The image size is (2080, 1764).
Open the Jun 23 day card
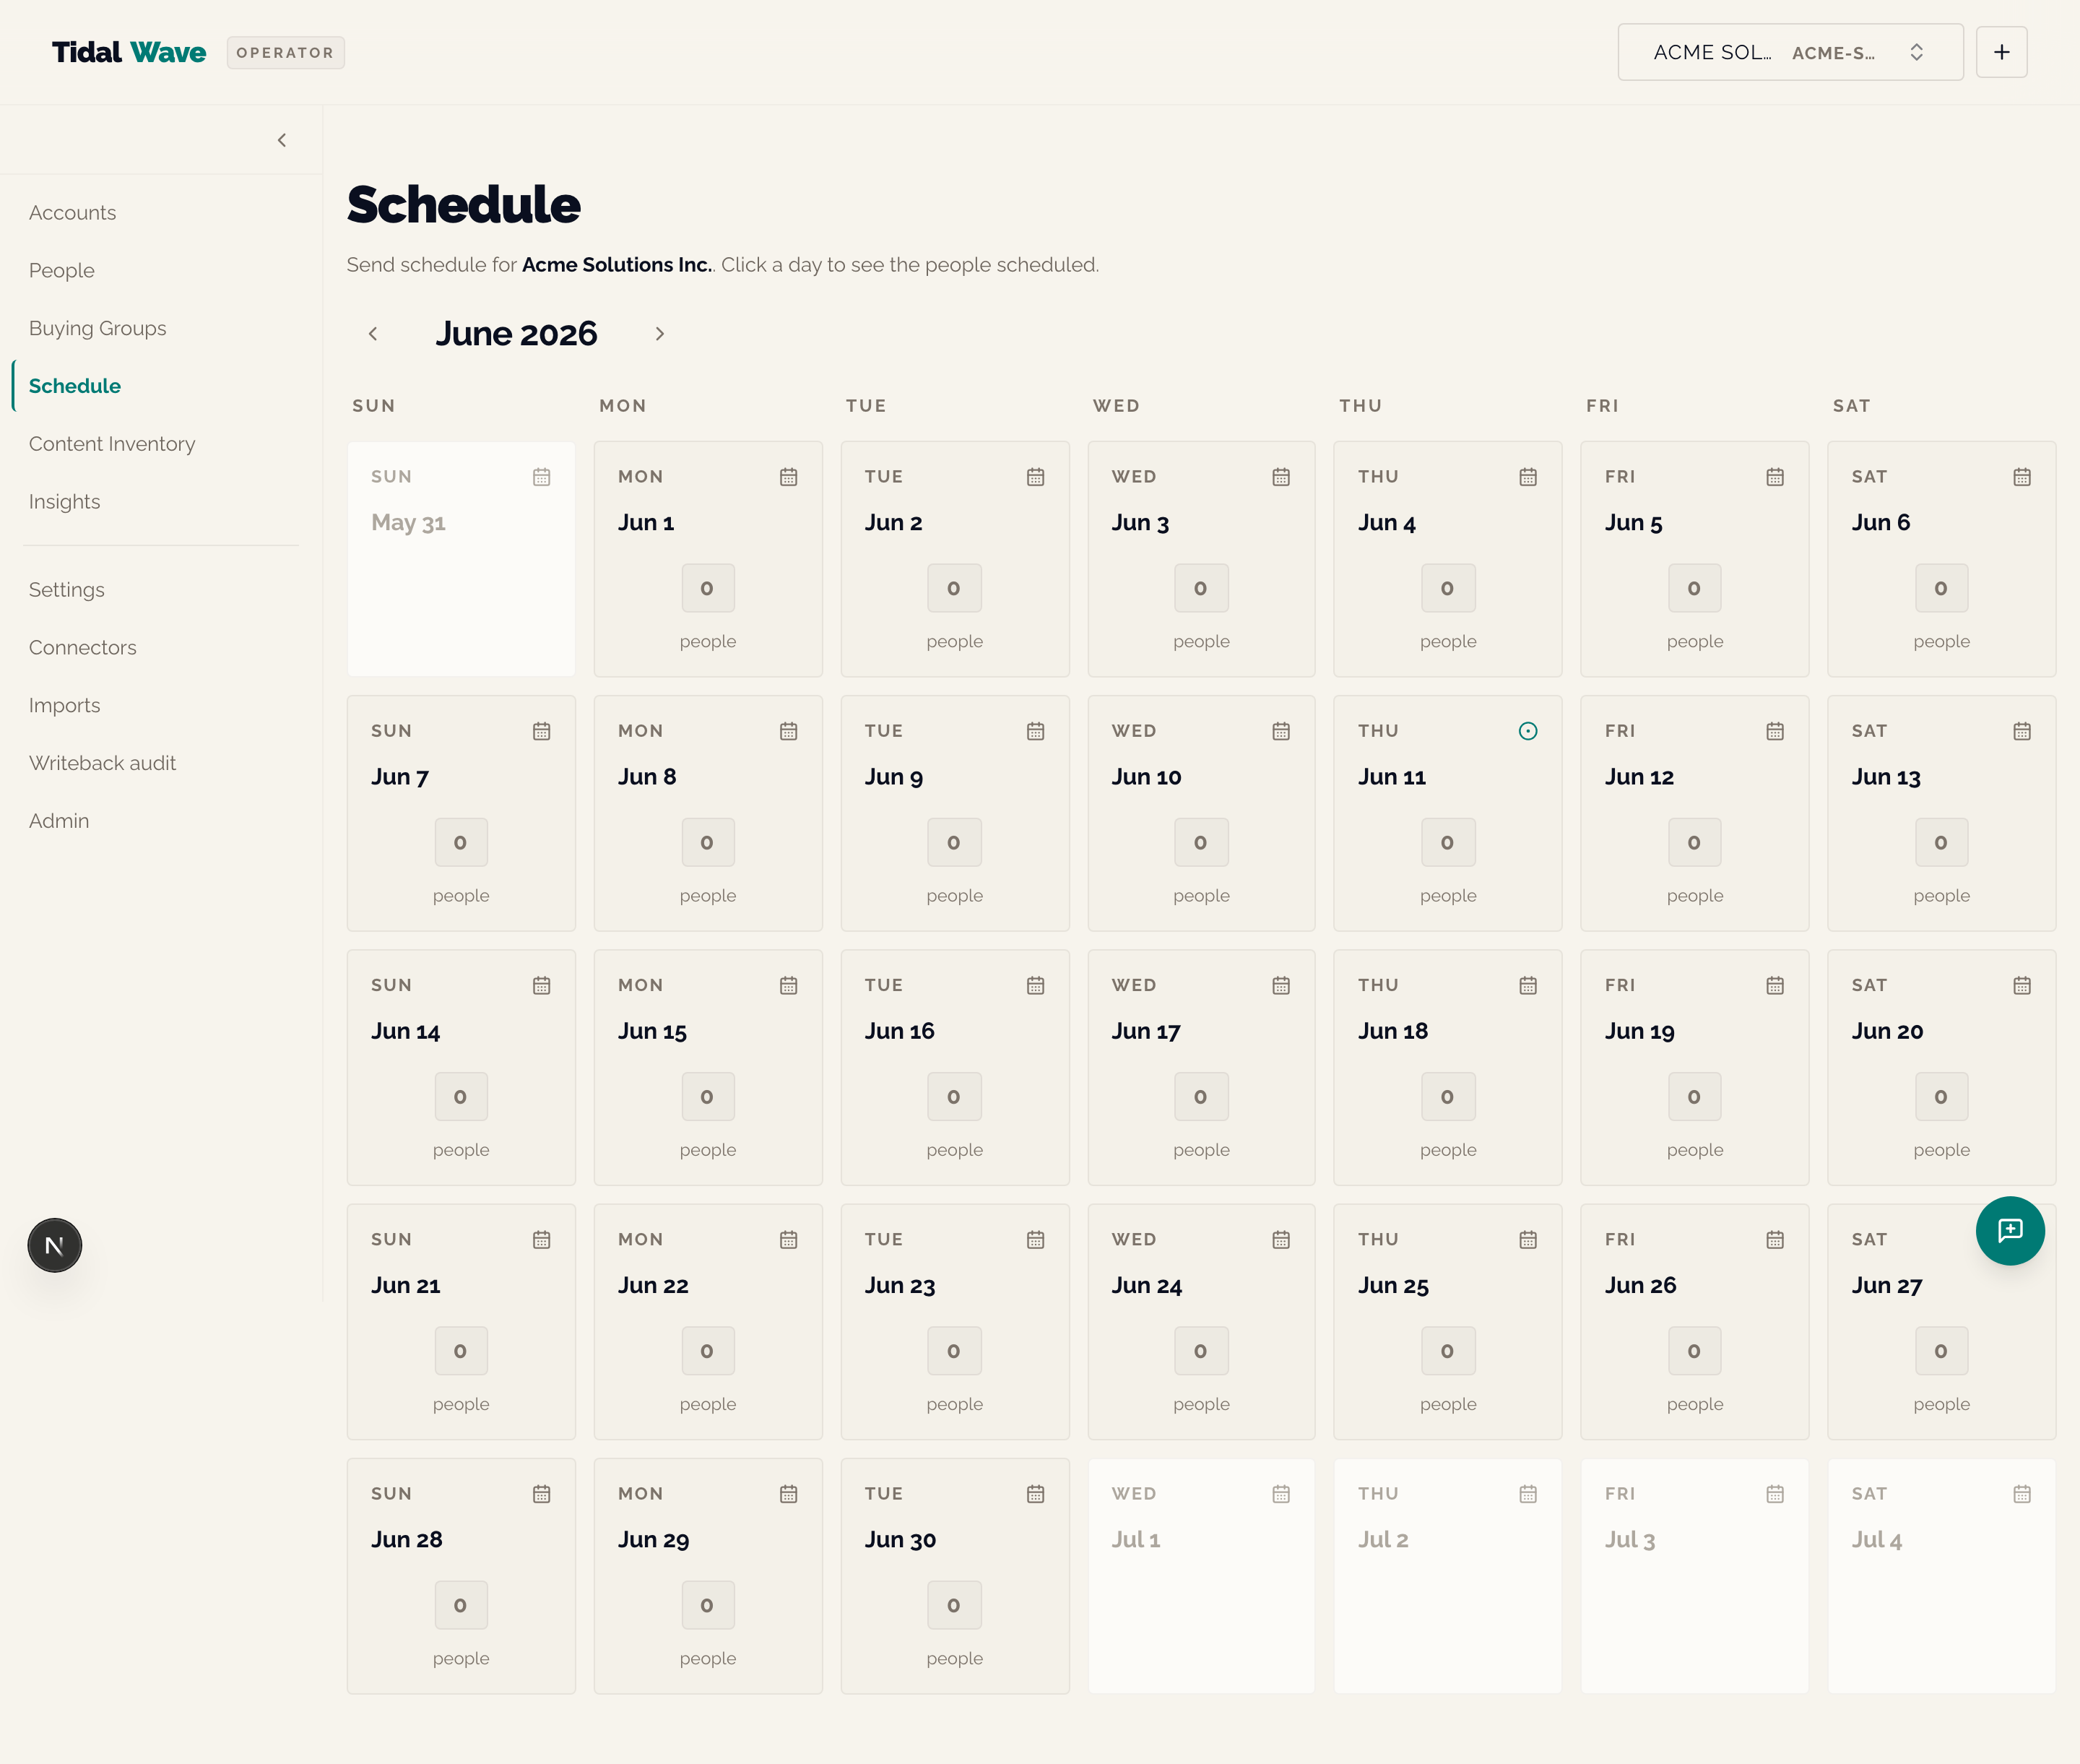pyautogui.click(x=955, y=1321)
